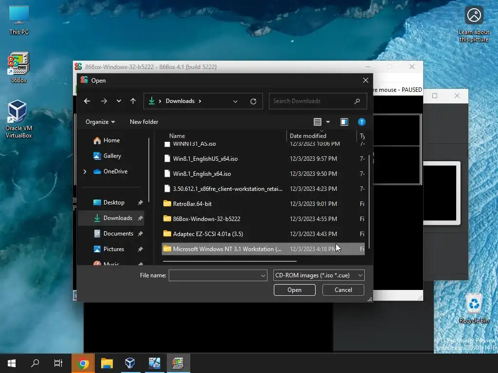Open the Help question mark icon
The width and height of the screenshot is (498, 373).
click(361, 122)
